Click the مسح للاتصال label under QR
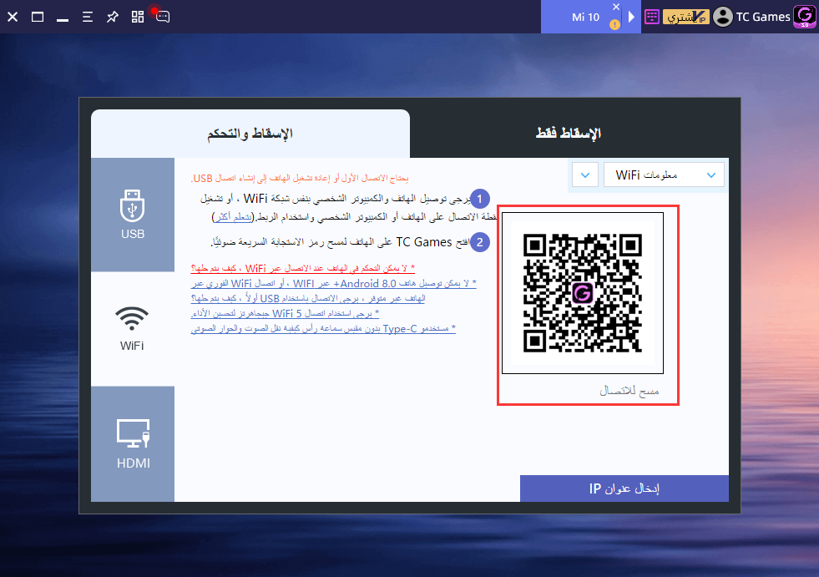The width and height of the screenshot is (819, 577). coord(629,391)
